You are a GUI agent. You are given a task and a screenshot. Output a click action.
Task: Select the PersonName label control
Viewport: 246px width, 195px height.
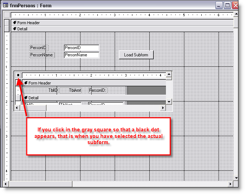[x=42, y=55]
